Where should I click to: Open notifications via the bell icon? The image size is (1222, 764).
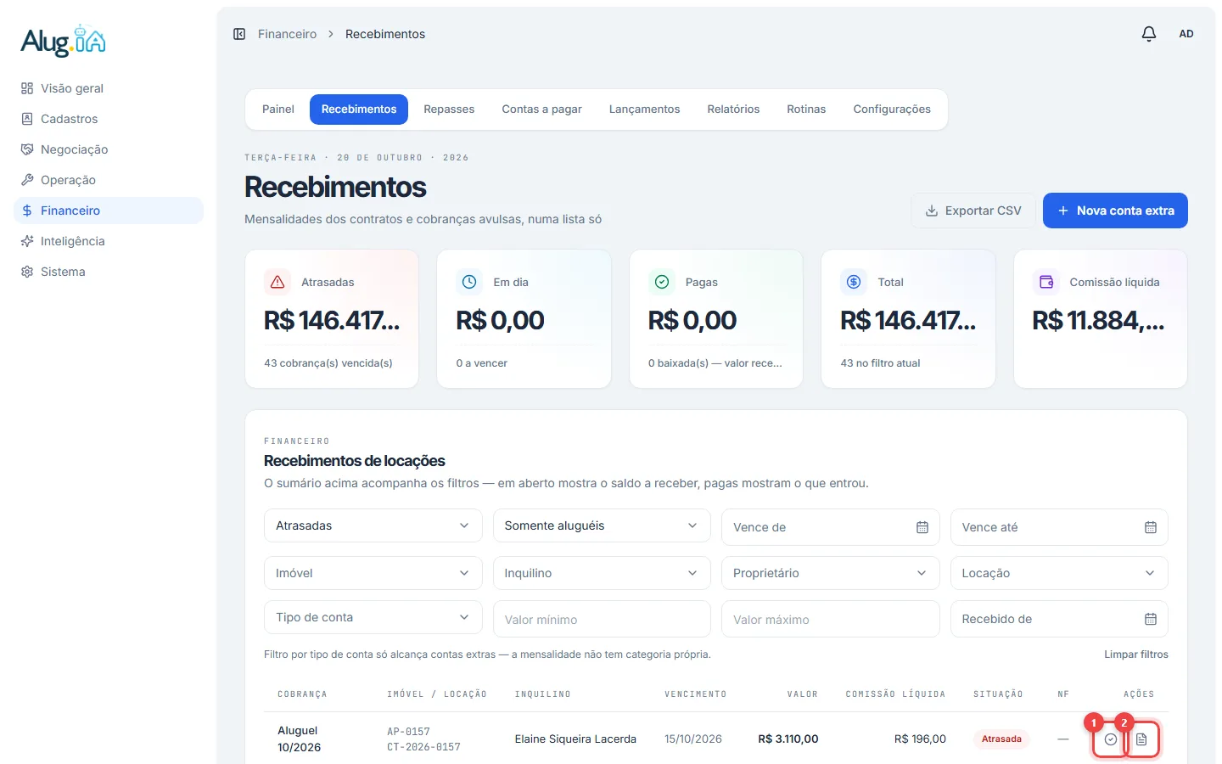(x=1149, y=34)
